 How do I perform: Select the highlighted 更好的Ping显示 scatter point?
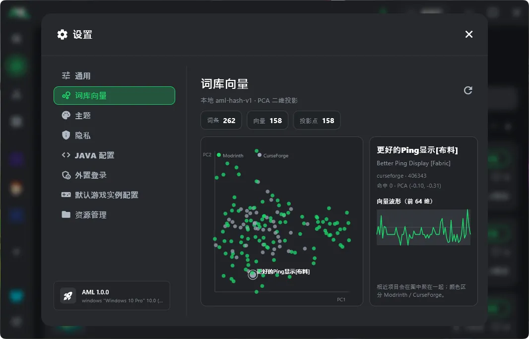[x=253, y=274]
